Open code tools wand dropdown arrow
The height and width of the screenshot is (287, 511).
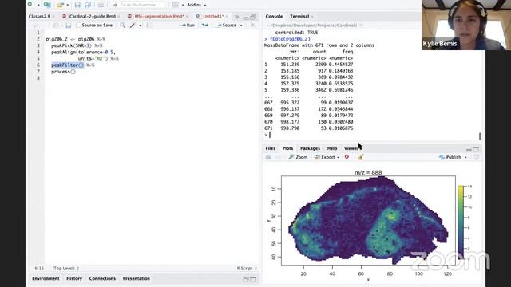point(141,26)
